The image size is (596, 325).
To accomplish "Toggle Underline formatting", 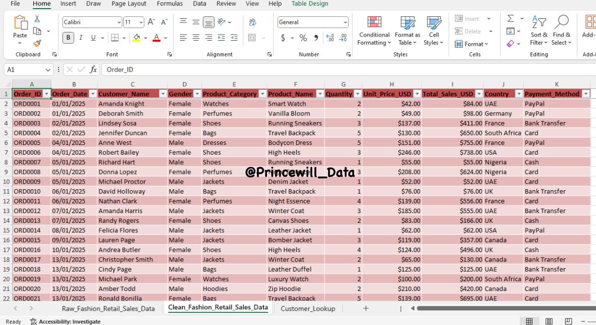I will pyautogui.click(x=93, y=38).
